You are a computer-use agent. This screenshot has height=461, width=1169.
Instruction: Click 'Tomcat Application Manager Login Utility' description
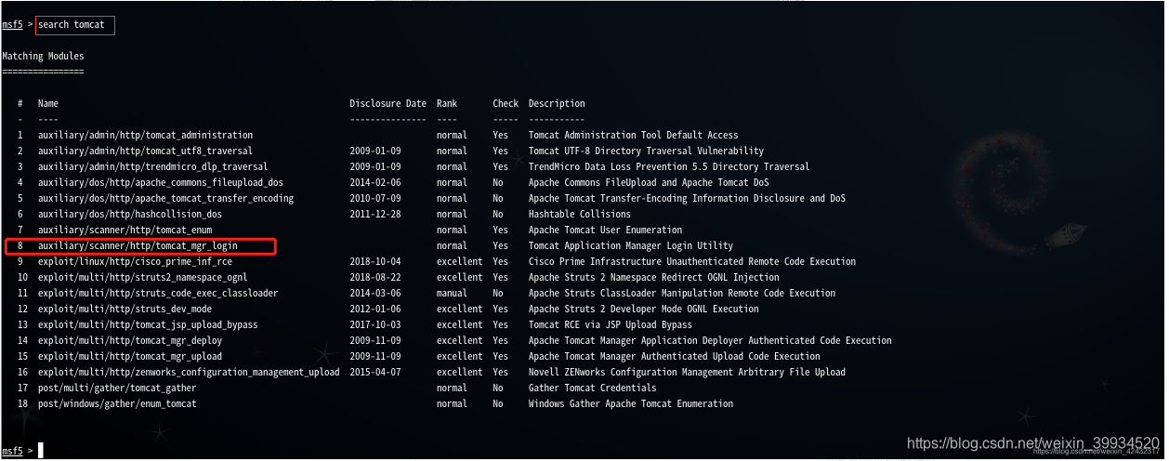pos(631,245)
